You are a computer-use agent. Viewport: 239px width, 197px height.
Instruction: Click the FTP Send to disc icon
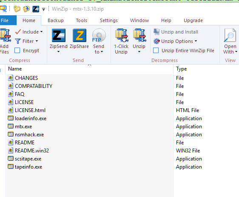click(99, 35)
